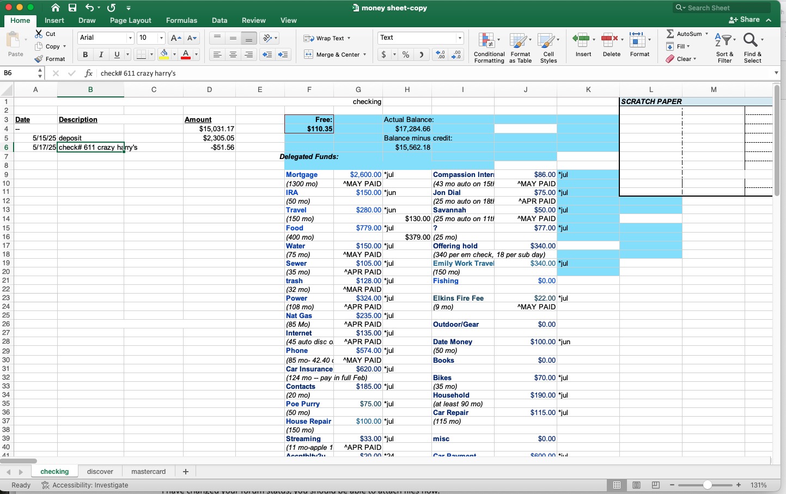
Task: Apply percent style
Action: [406, 54]
